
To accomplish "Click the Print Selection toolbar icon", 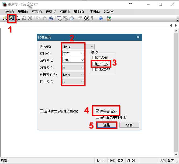I will coord(66,18).
